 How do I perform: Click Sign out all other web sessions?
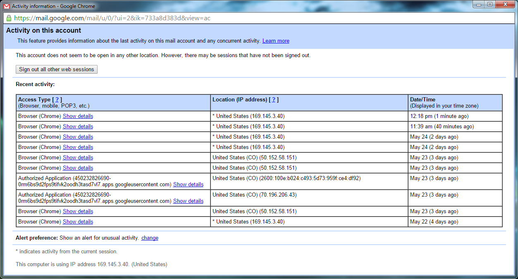pyautogui.click(x=57, y=69)
